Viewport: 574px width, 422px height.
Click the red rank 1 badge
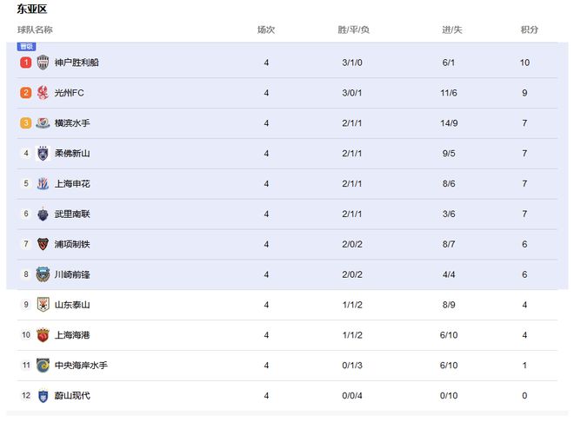[25, 63]
